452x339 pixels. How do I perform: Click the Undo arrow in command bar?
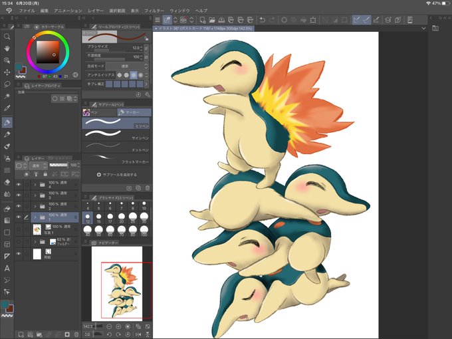pos(262,20)
